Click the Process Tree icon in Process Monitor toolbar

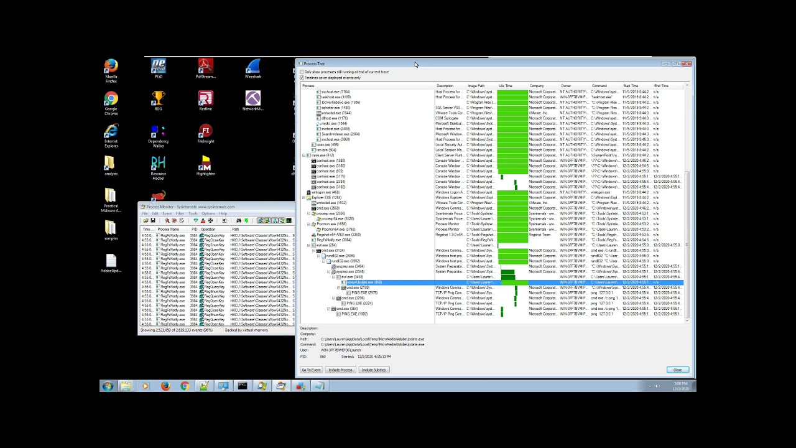point(224,221)
